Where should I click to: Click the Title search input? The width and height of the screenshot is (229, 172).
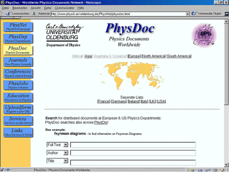point(133,163)
